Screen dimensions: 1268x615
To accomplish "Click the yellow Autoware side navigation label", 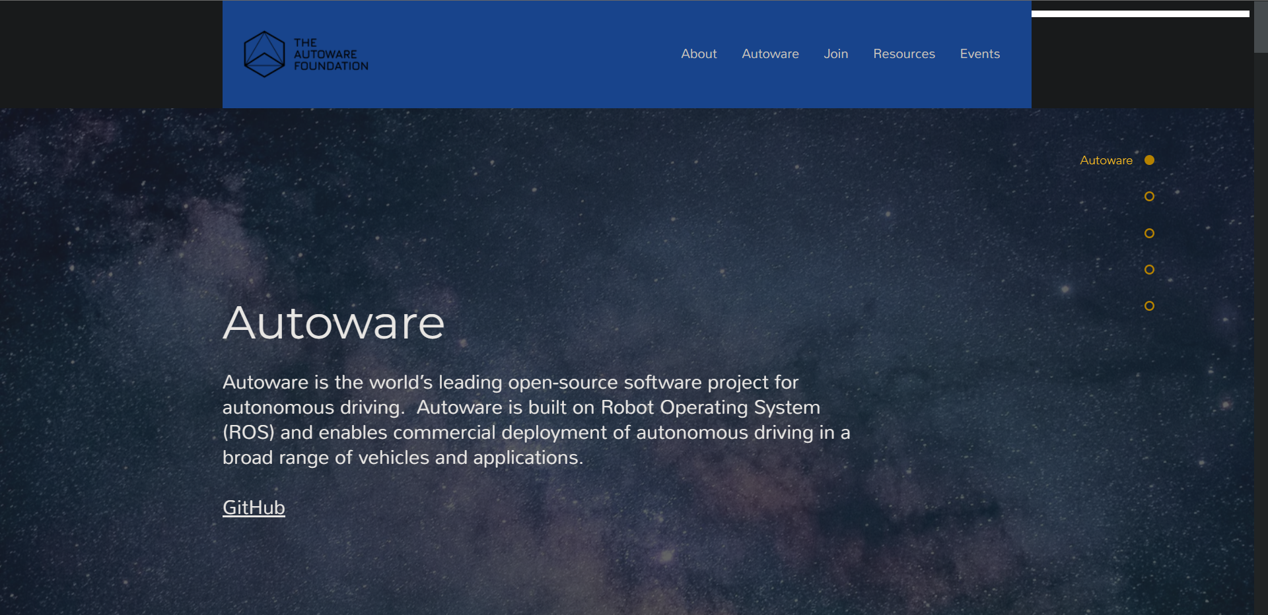I will [1106, 160].
